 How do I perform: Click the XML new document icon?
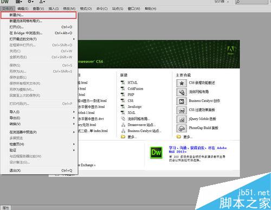coord(123,113)
